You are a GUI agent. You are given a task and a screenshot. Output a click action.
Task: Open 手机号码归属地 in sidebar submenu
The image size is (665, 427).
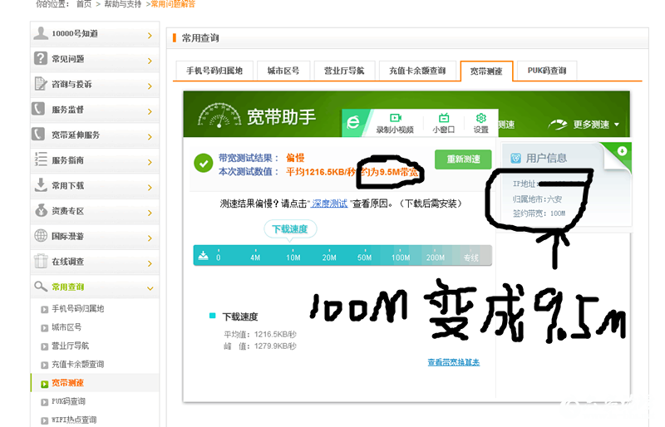pos(77,309)
